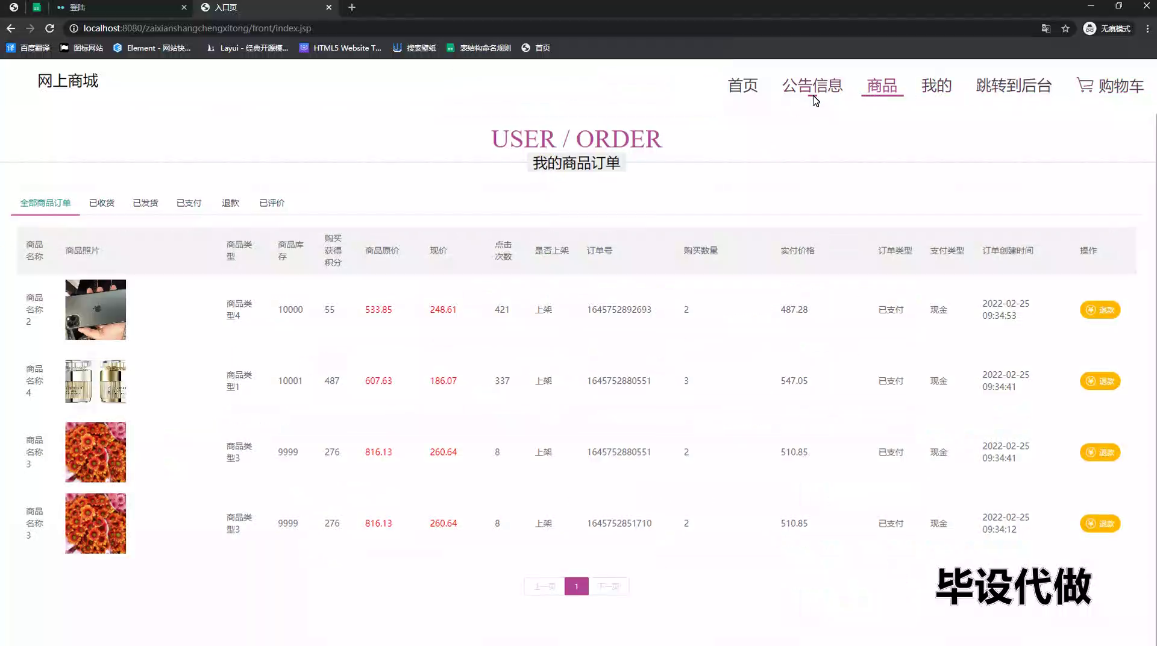Click 商品类型4 cell
This screenshot has width=1157, height=646.
click(239, 310)
